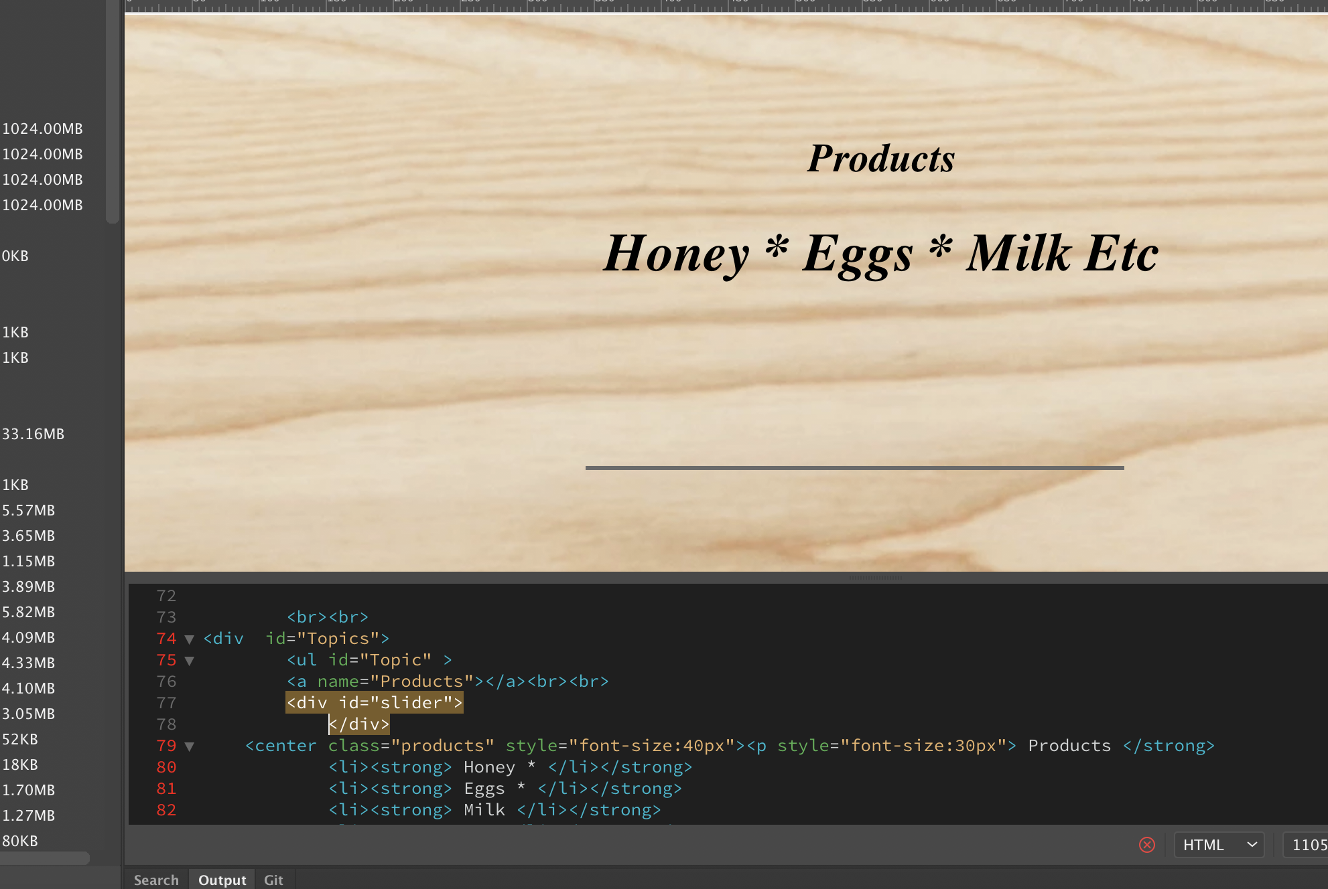1328x889 pixels.
Task: Select the HTML language mode dropdown
Action: pyautogui.click(x=1217, y=844)
